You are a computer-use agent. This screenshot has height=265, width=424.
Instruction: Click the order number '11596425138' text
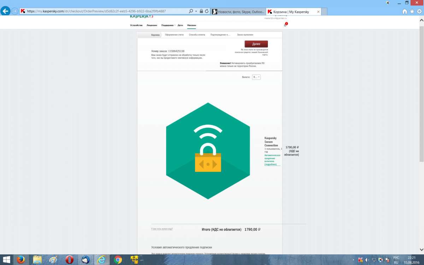point(176,51)
